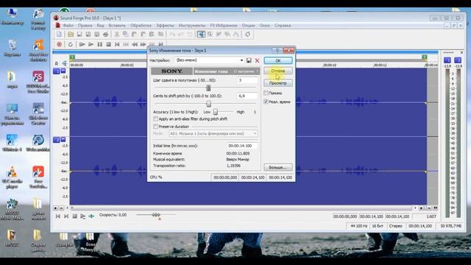The image size is (471, 265).
Task: Click the Play All button in transport bar
Action: coord(82,44)
